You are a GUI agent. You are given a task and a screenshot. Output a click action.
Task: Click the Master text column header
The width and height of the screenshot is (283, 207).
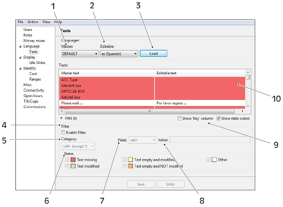click(x=107, y=73)
